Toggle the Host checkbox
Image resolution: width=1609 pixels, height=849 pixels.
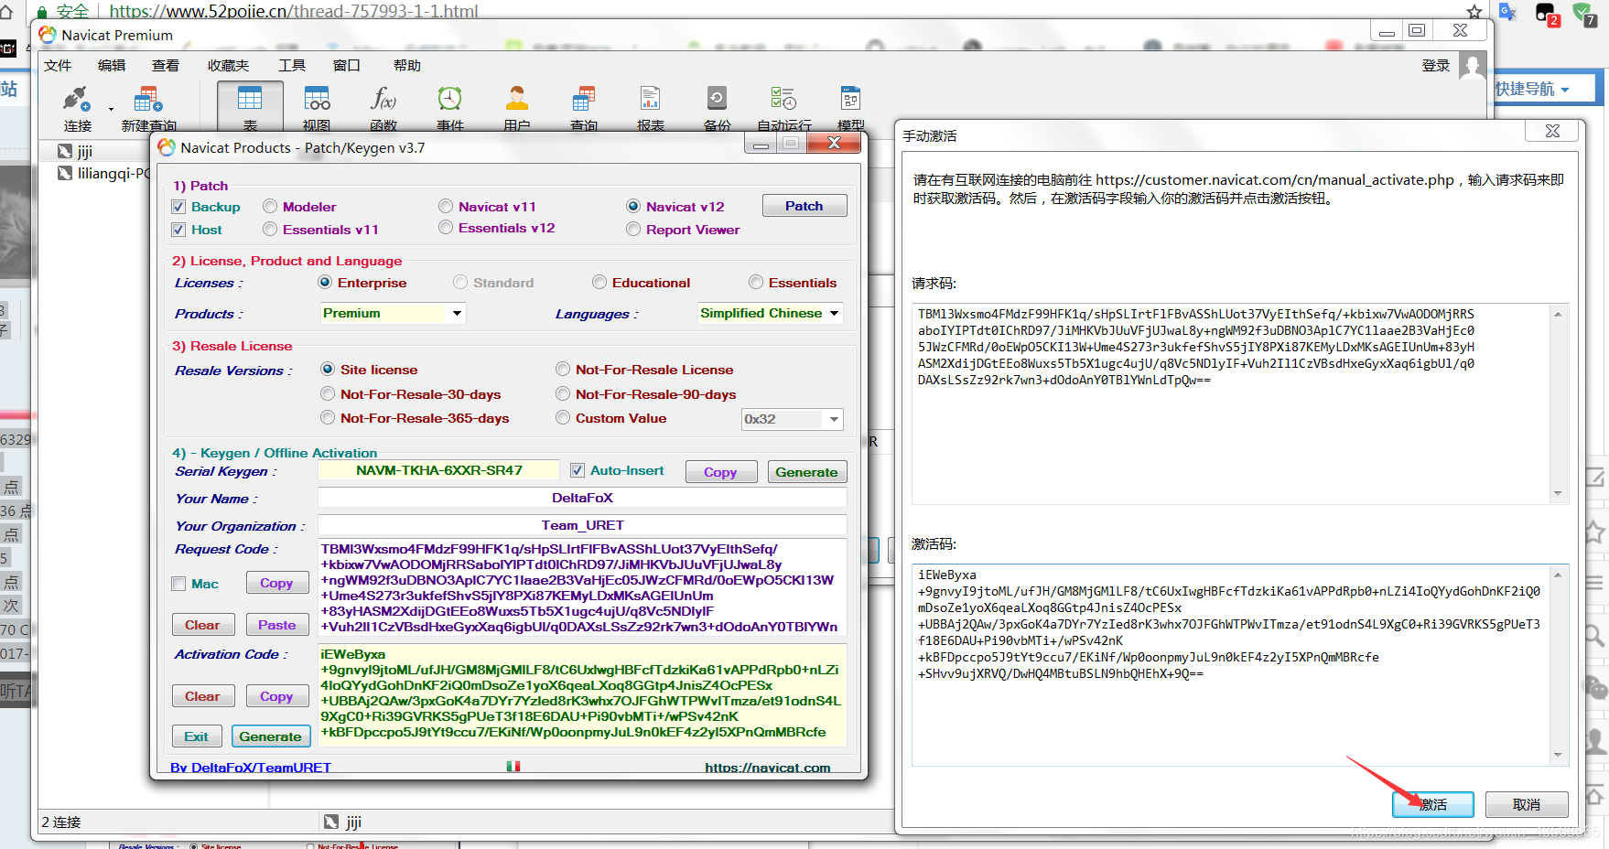[179, 230]
